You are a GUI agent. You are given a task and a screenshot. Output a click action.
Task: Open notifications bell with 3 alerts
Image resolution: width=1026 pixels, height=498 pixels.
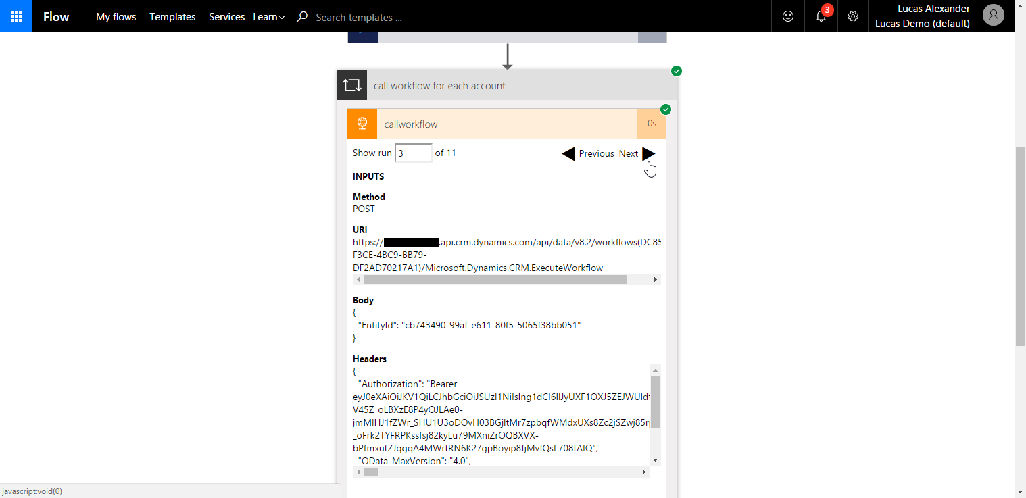[821, 16]
